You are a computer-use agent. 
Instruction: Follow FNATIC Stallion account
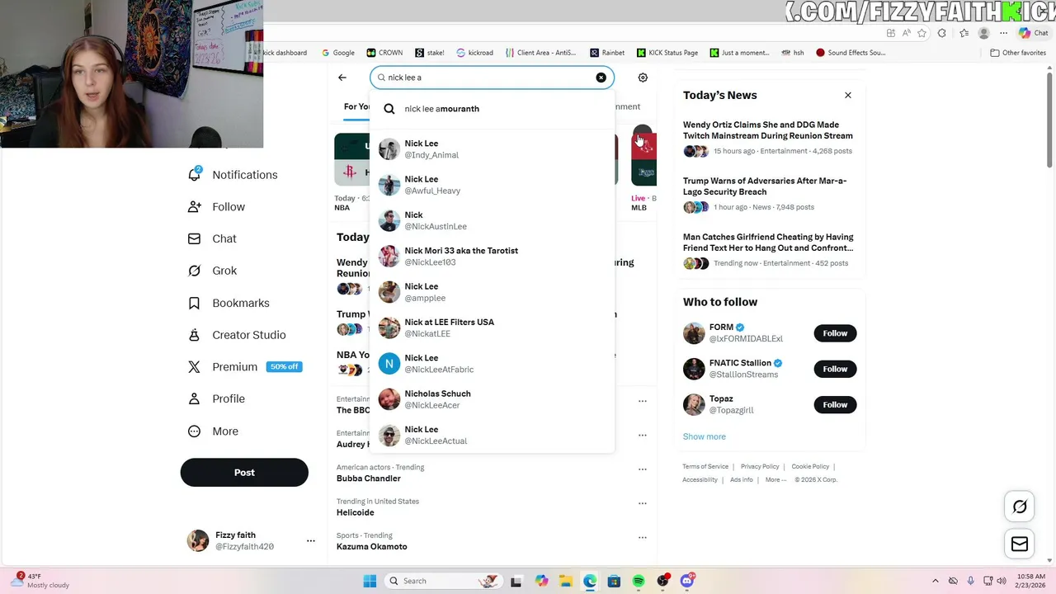point(835,369)
